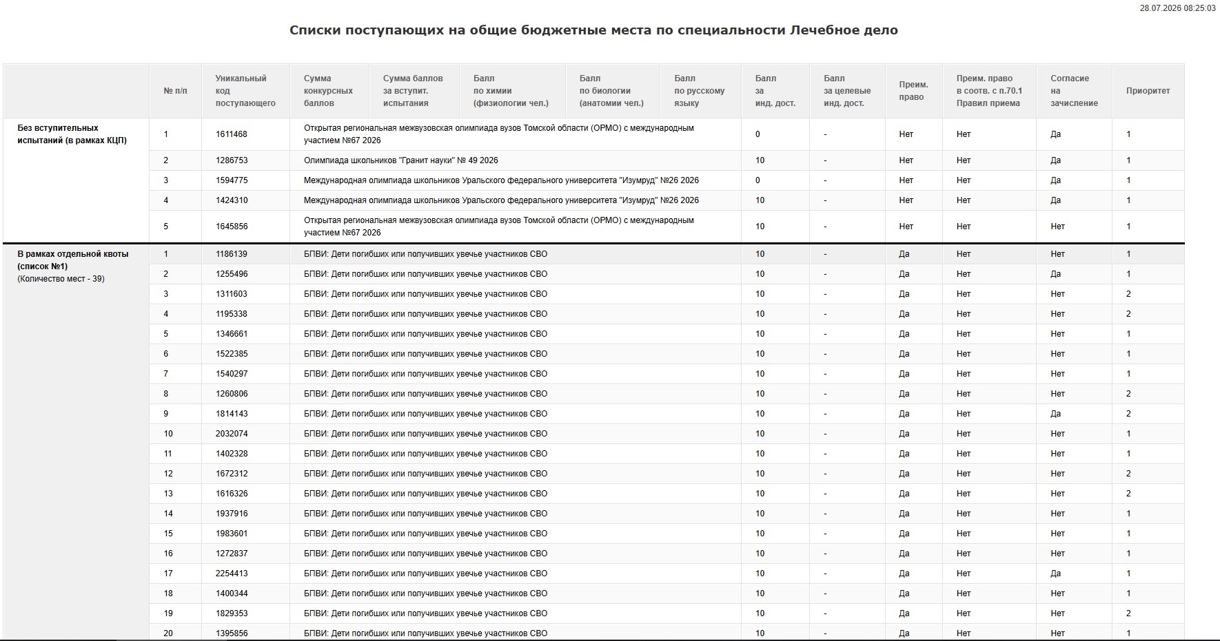Screen dimensions: 1220x641
Task: Click the 'Балл по химии' column header
Action: pos(511,91)
